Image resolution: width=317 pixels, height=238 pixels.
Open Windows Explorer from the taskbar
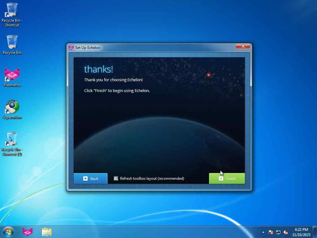47,232
